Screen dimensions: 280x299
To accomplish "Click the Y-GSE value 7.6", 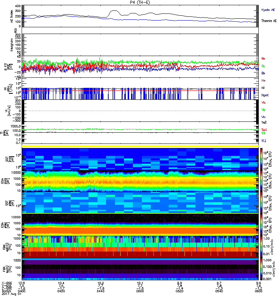I will pos(61,286).
